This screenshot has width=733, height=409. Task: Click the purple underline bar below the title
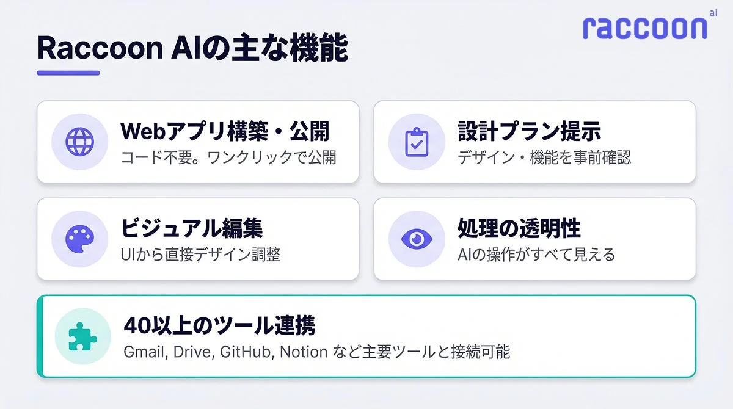68,73
